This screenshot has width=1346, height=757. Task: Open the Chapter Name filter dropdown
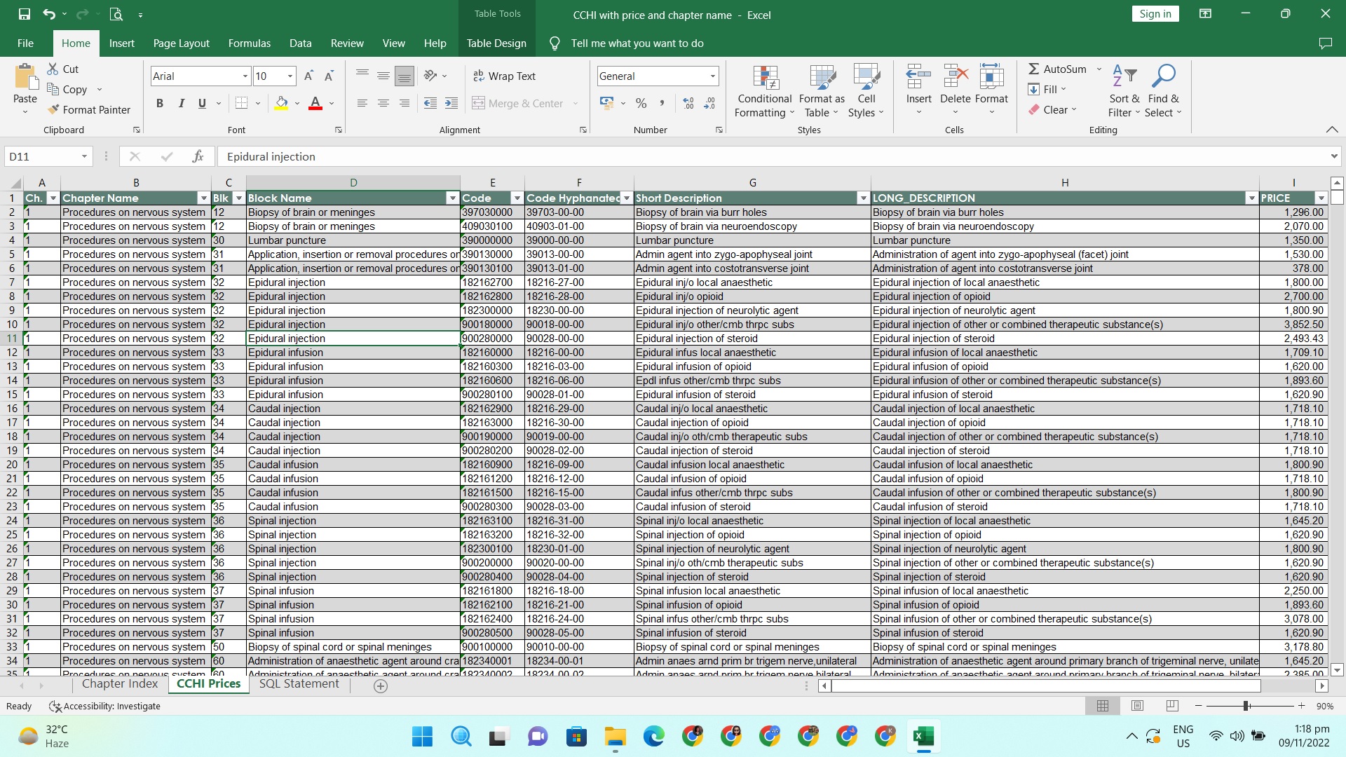click(203, 198)
